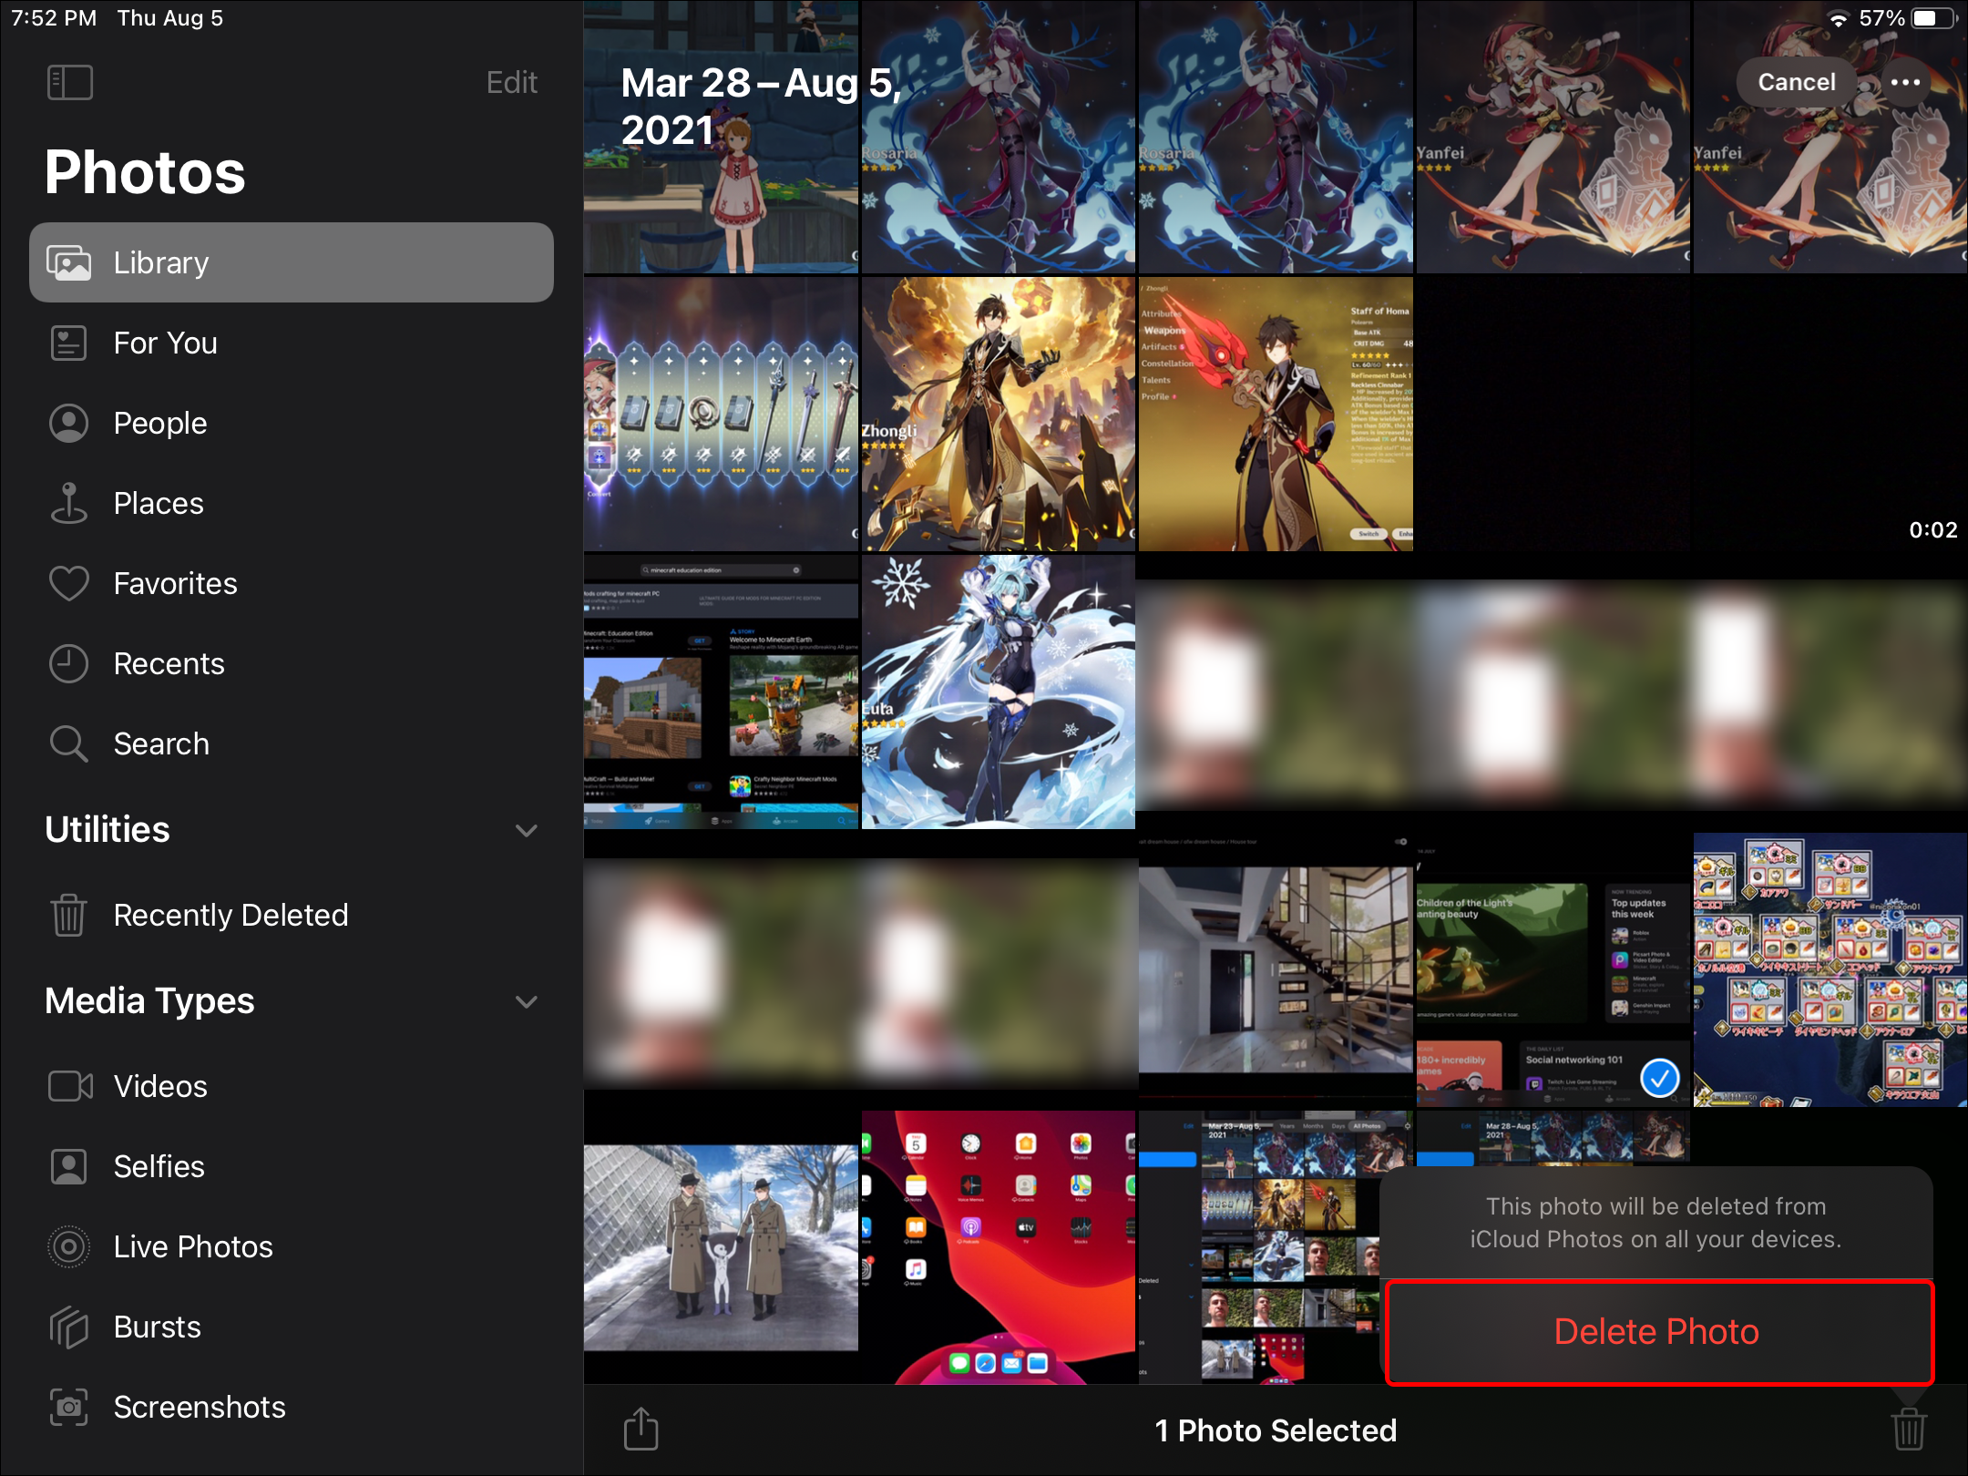Tap the trash icon in bottom toolbar
1968x1476 pixels.
pyautogui.click(x=1909, y=1429)
